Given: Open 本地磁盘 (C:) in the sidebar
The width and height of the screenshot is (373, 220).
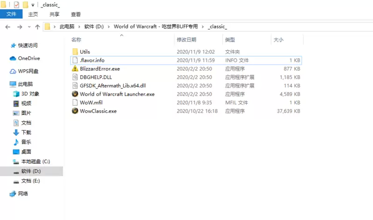Looking at the screenshot, I should tap(35, 161).
